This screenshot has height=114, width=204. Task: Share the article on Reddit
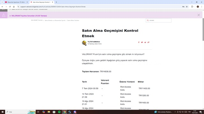click(x=145, y=42)
